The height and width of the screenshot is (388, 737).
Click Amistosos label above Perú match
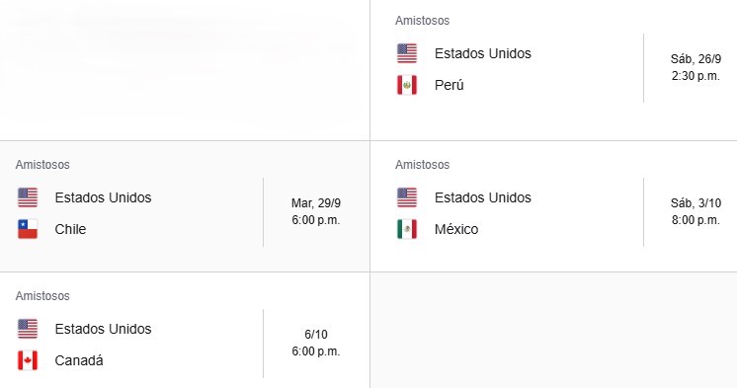tap(422, 21)
